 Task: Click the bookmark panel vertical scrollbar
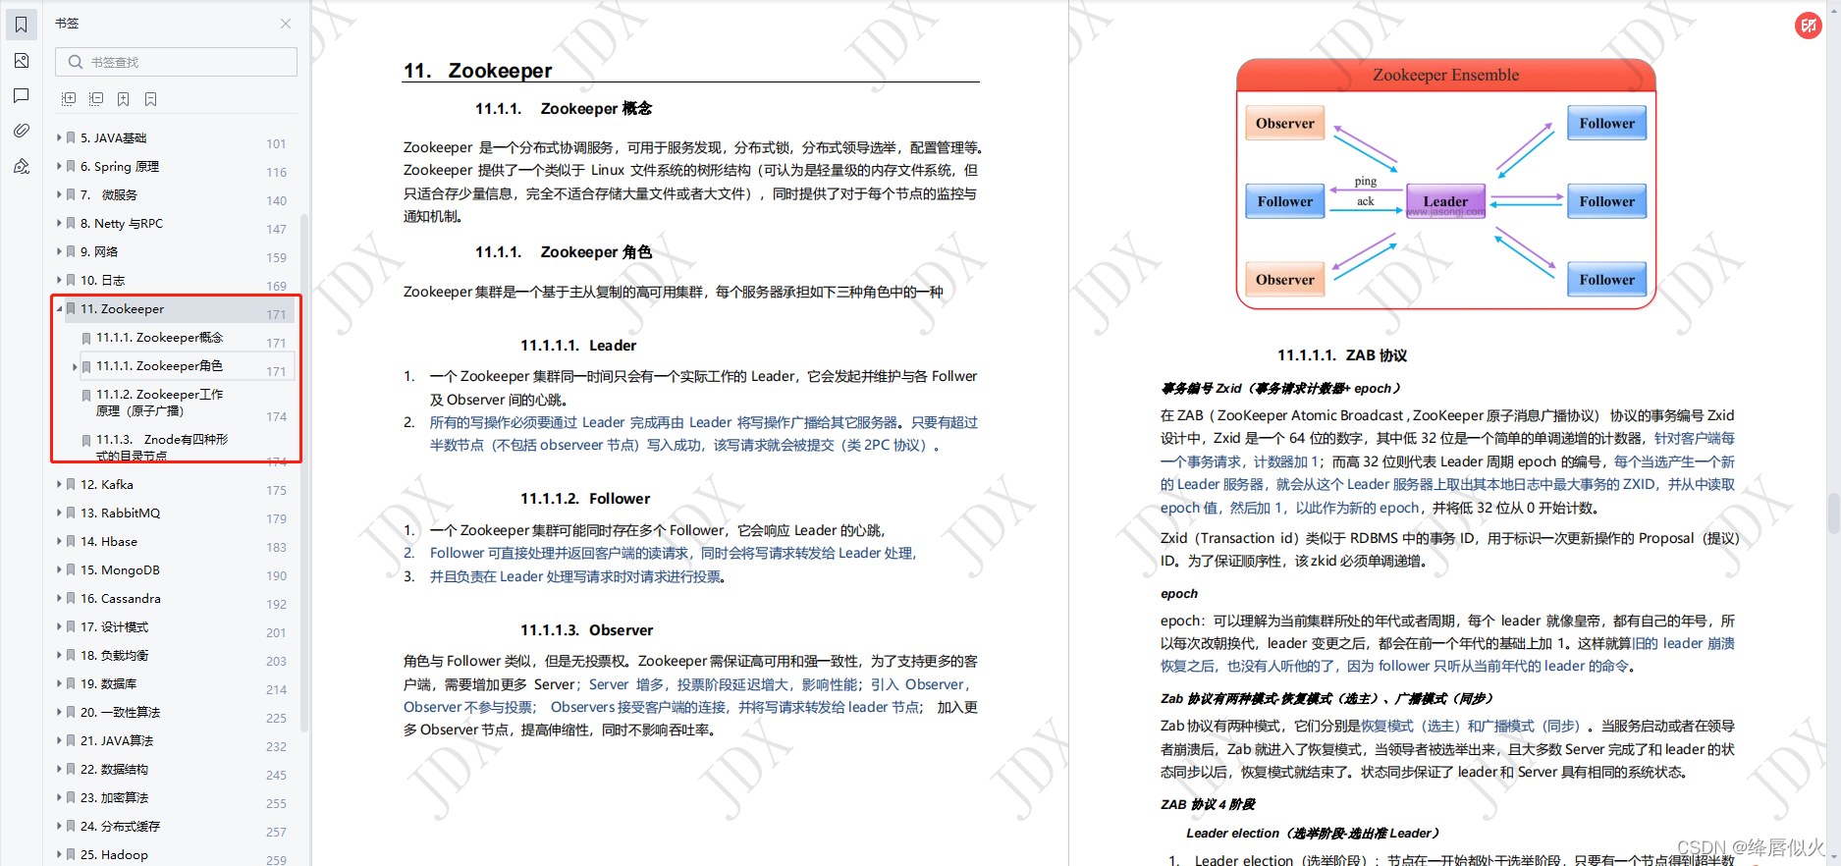(x=304, y=471)
